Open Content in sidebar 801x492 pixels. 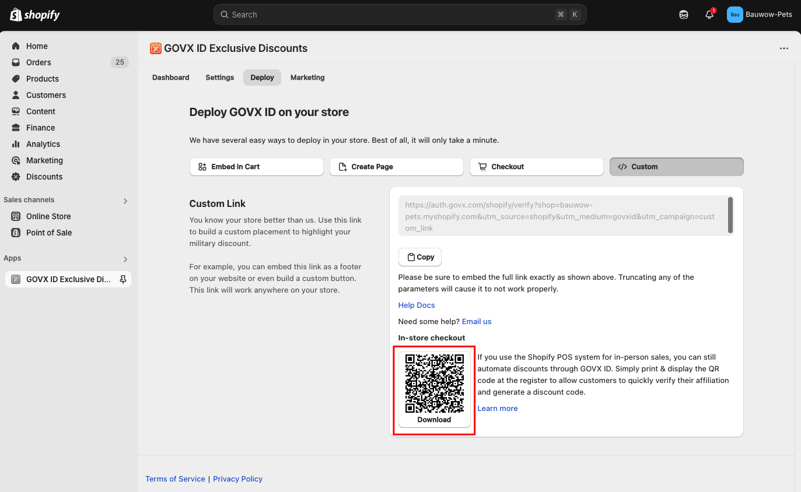[41, 111]
